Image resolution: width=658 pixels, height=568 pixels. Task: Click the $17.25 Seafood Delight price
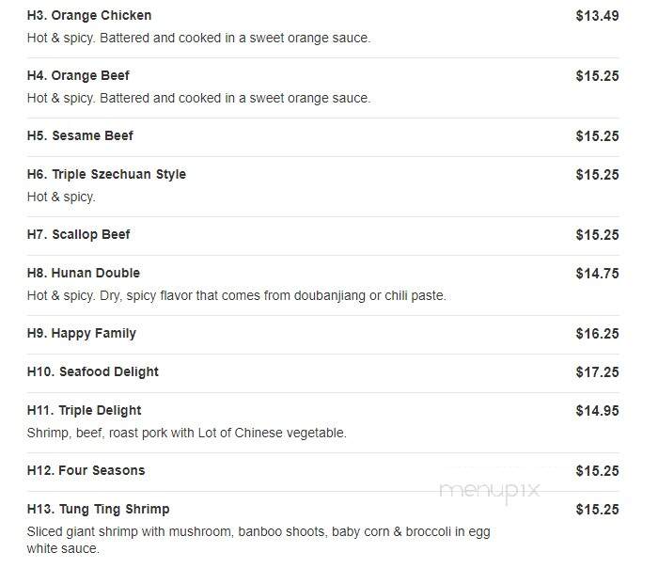[597, 372]
